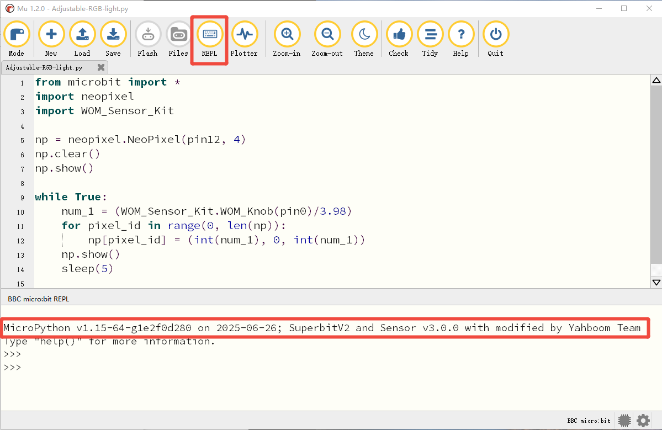Viewport: 662px width, 430px height.
Task: Click the neopixel.NeoPixel(pin12, 4) line
Action: coord(140,140)
